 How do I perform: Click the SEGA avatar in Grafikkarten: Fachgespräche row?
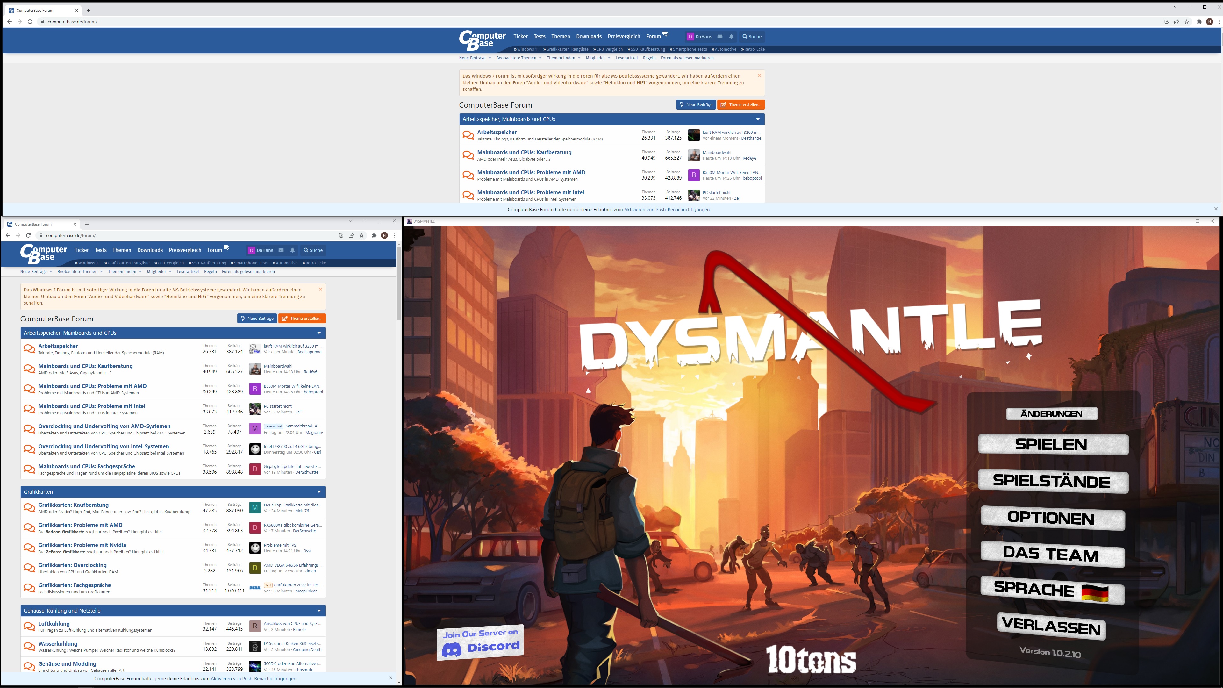pos(255,588)
